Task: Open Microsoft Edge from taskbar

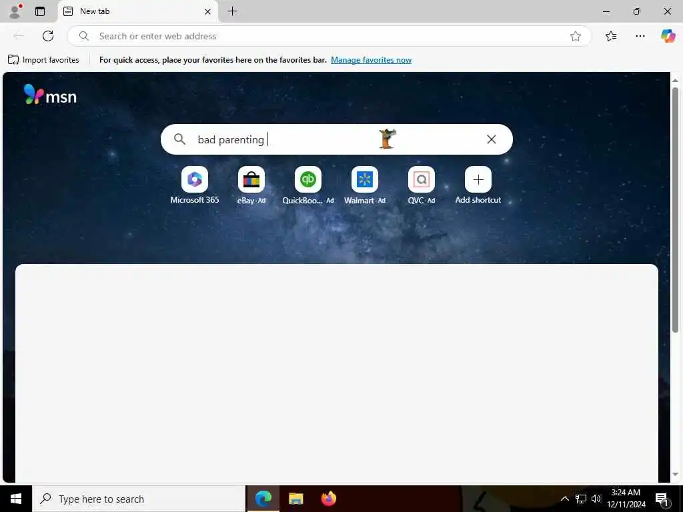Action: coord(263,499)
